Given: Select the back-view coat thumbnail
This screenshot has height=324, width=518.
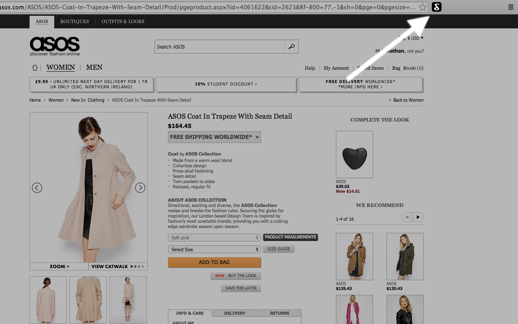Looking at the screenshot, I should click(x=48, y=300).
